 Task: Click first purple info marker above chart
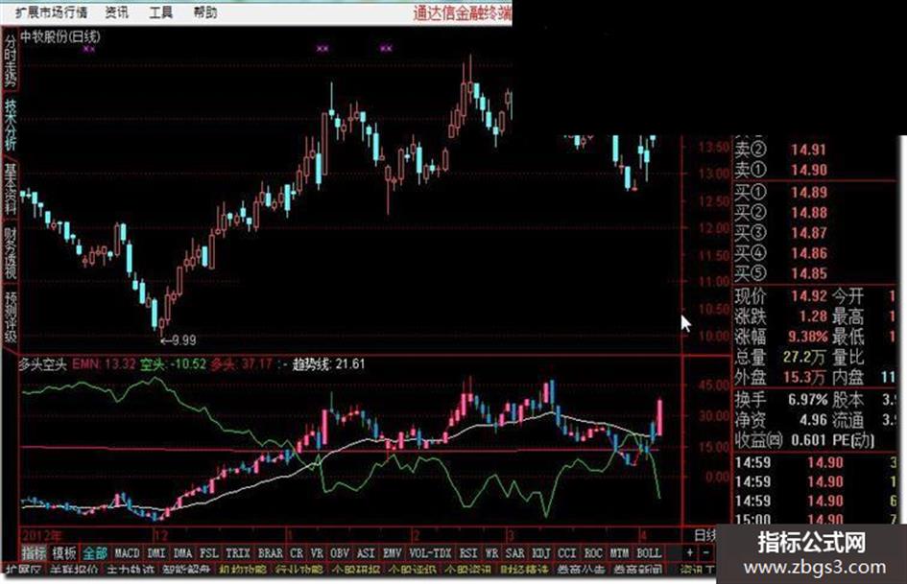point(88,50)
